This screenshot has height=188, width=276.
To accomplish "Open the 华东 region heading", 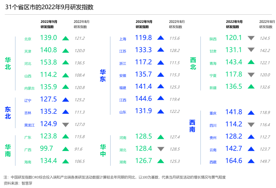I will [103, 75].
